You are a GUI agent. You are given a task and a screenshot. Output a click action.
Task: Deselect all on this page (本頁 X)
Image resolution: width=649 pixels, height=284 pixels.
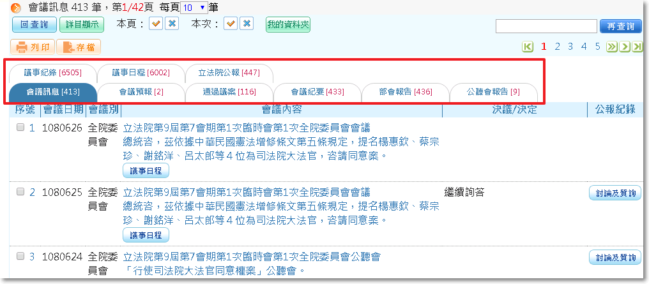tap(171, 24)
